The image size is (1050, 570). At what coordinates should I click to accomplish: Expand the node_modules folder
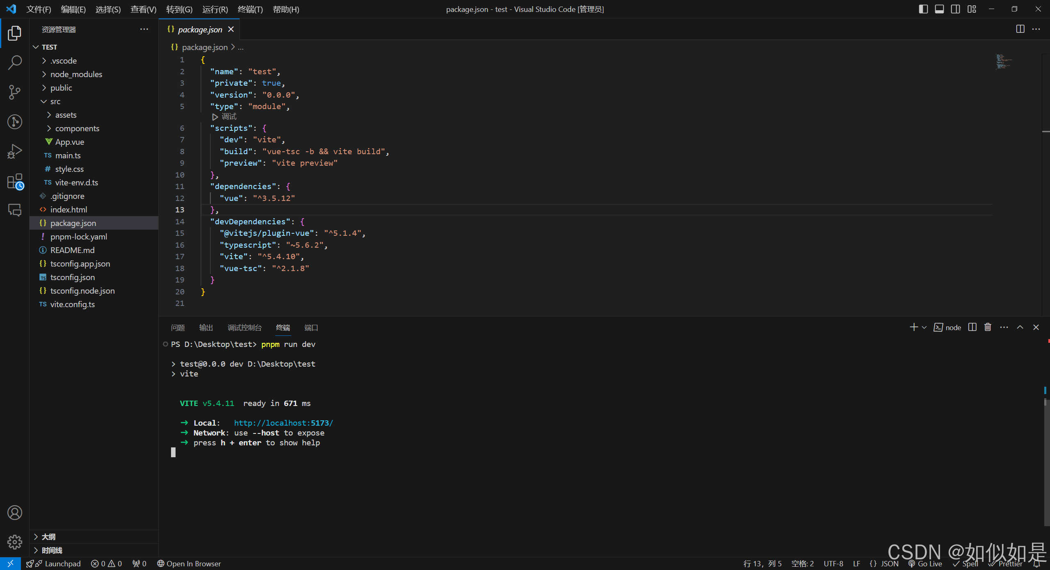coord(76,74)
